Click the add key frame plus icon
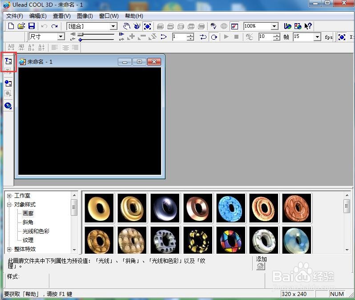 (131, 37)
